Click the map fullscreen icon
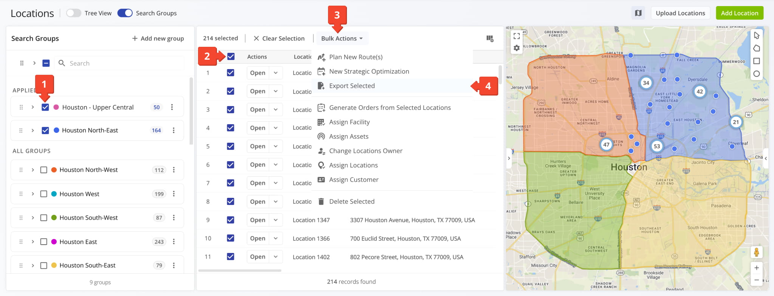Image resolution: width=774 pixels, height=296 pixels. coord(517,36)
